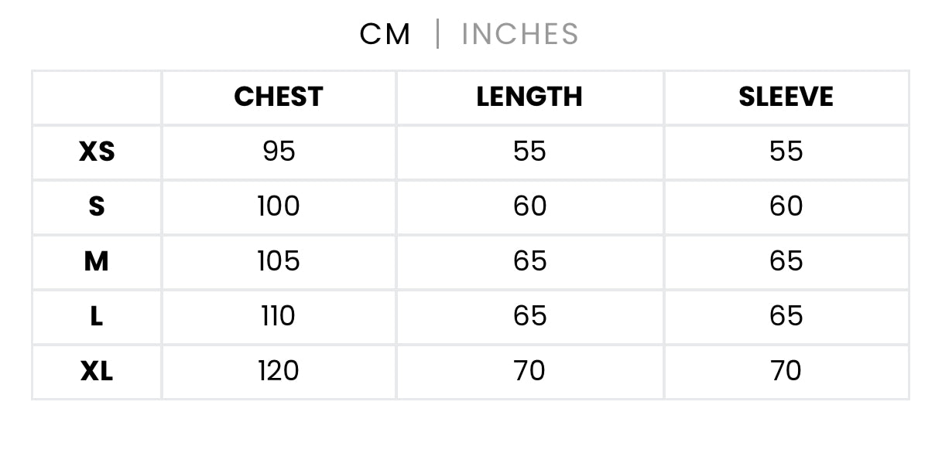The image size is (942, 456).
Task: Select the M size row label
Action: pyautogui.click(x=97, y=261)
